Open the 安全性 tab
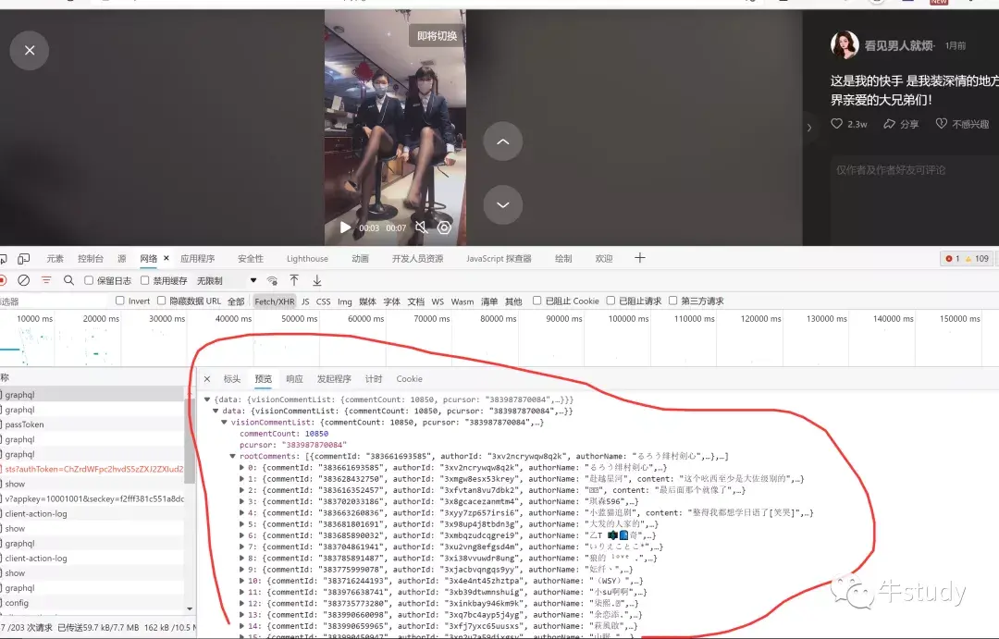The image size is (999, 639). (251, 259)
